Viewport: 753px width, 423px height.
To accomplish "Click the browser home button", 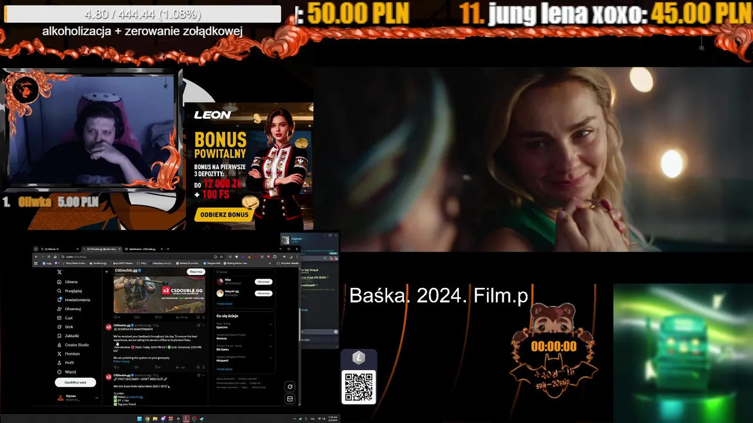I will [x=55, y=257].
